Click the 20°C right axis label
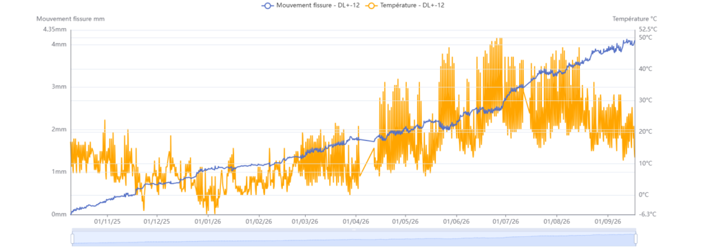 point(646,131)
